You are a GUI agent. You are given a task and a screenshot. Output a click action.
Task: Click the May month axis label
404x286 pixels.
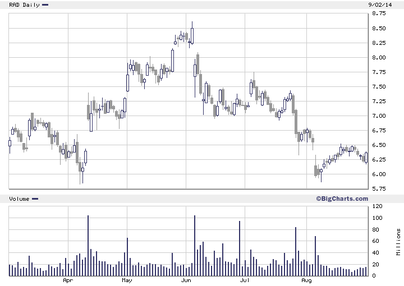127,280
